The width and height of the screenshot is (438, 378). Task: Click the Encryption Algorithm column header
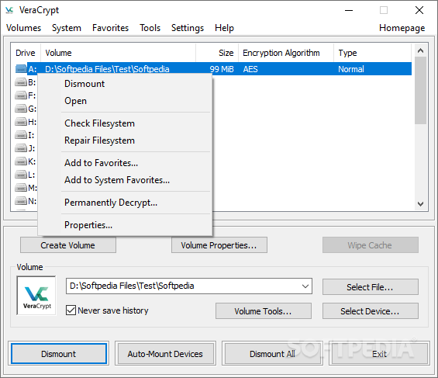point(286,53)
